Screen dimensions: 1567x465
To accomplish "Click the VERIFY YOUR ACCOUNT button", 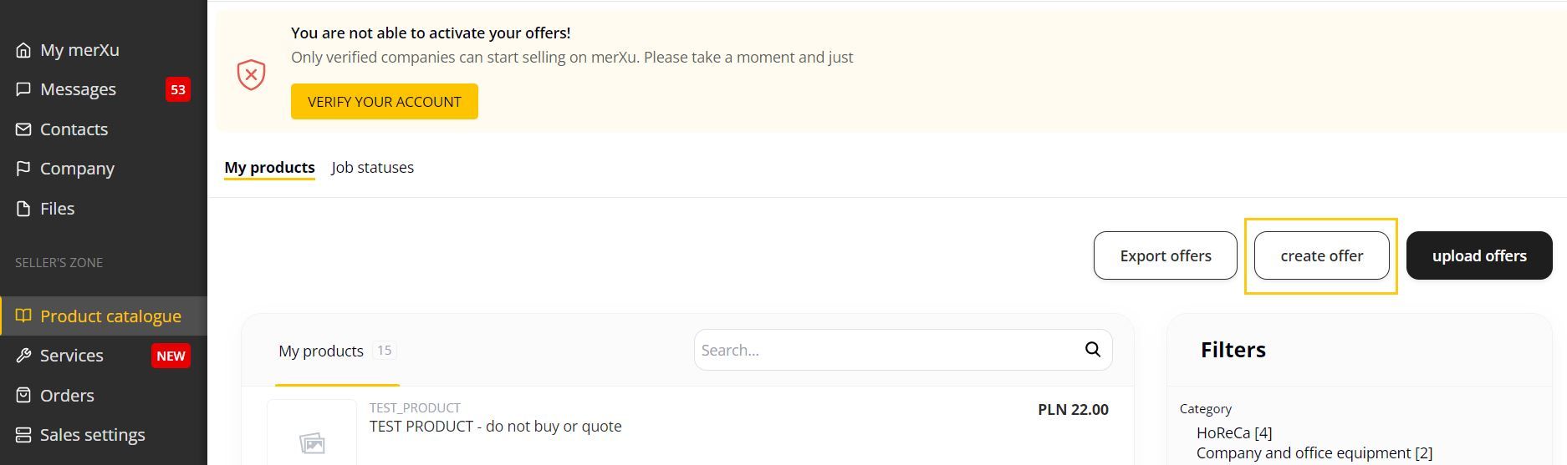I will coord(385,102).
